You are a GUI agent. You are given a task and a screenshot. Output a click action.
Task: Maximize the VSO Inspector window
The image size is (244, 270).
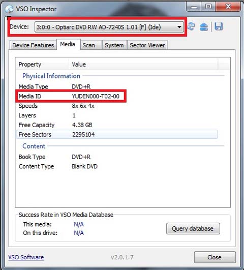click(x=208, y=7)
